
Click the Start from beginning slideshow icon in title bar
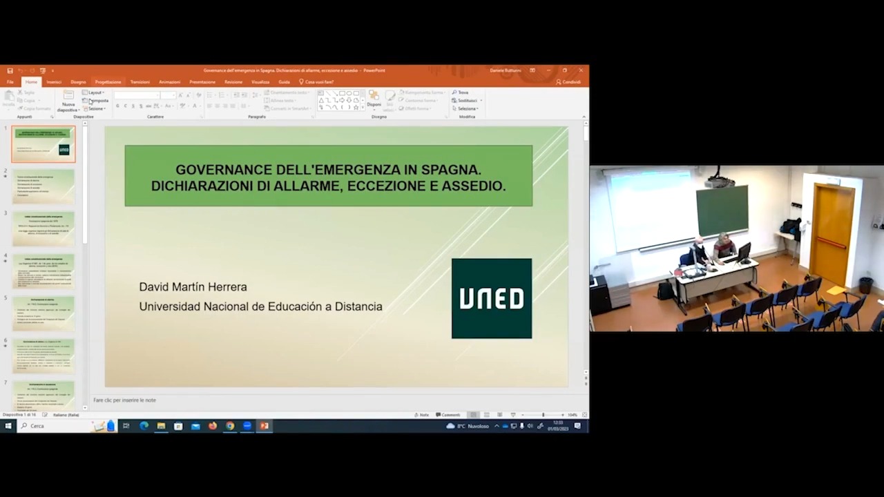(43, 70)
